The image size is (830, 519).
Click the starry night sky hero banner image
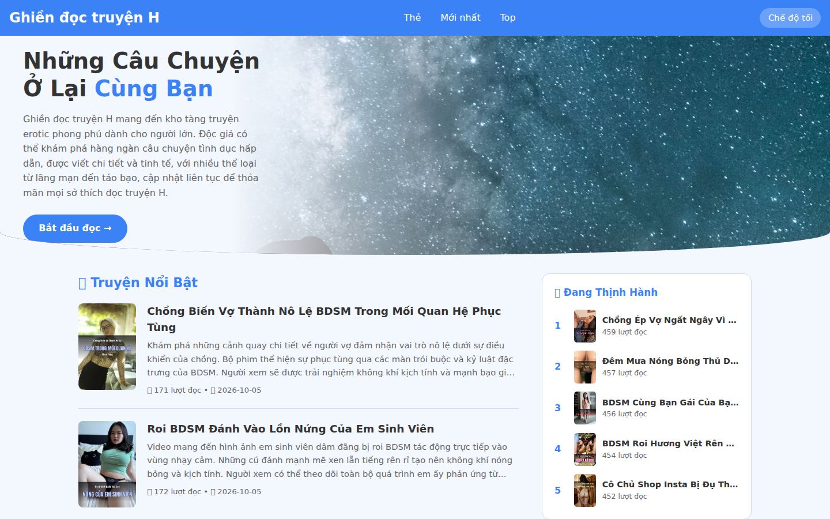pyautogui.click(x=530, y=145)
